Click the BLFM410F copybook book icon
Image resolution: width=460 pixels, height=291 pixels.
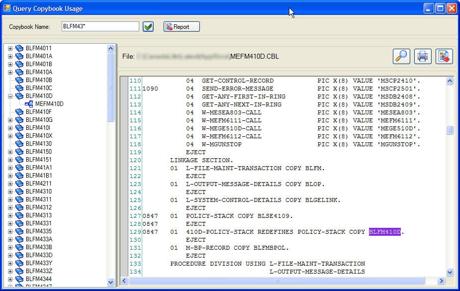(19, 112)
